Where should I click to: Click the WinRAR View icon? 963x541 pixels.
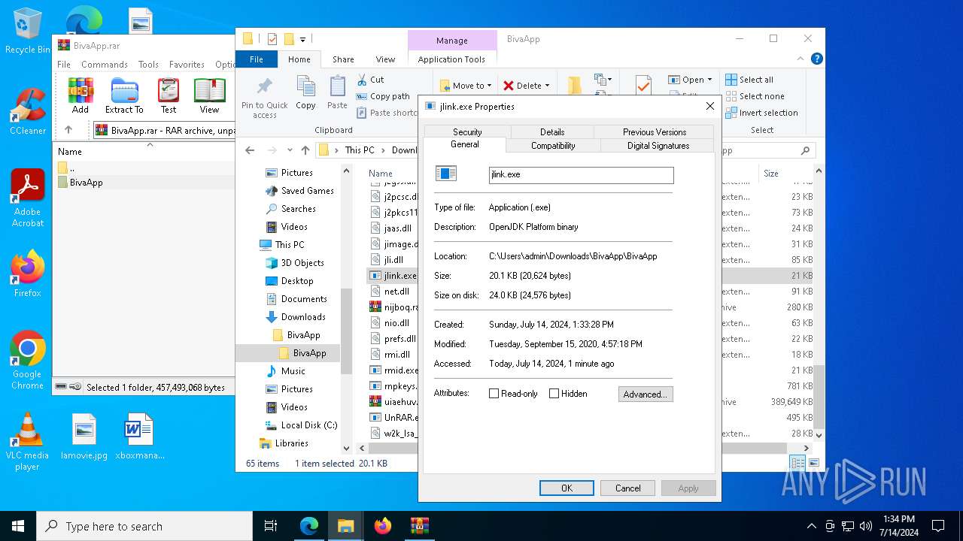(x=209, y=95)
